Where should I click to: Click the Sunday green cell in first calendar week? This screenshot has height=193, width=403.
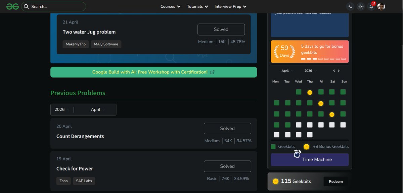coord(343,92)
